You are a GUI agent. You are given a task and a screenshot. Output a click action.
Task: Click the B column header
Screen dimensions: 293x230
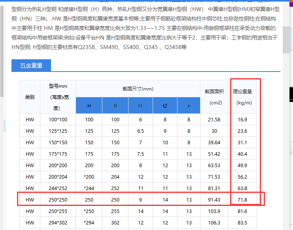pos(115,106)
